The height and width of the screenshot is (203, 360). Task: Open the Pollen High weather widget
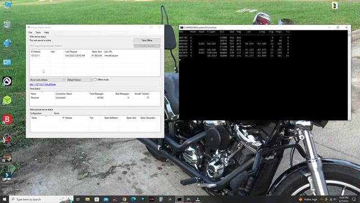point(308,200)
